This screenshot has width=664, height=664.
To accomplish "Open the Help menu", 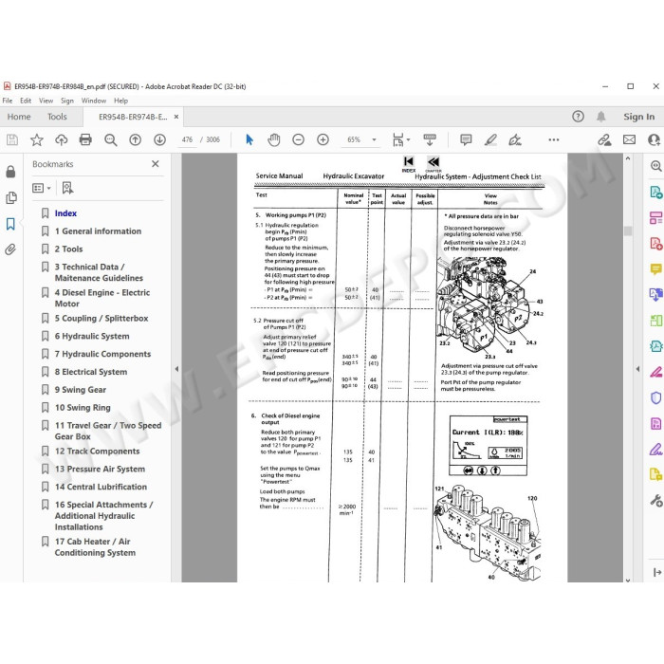I will 120,101.
